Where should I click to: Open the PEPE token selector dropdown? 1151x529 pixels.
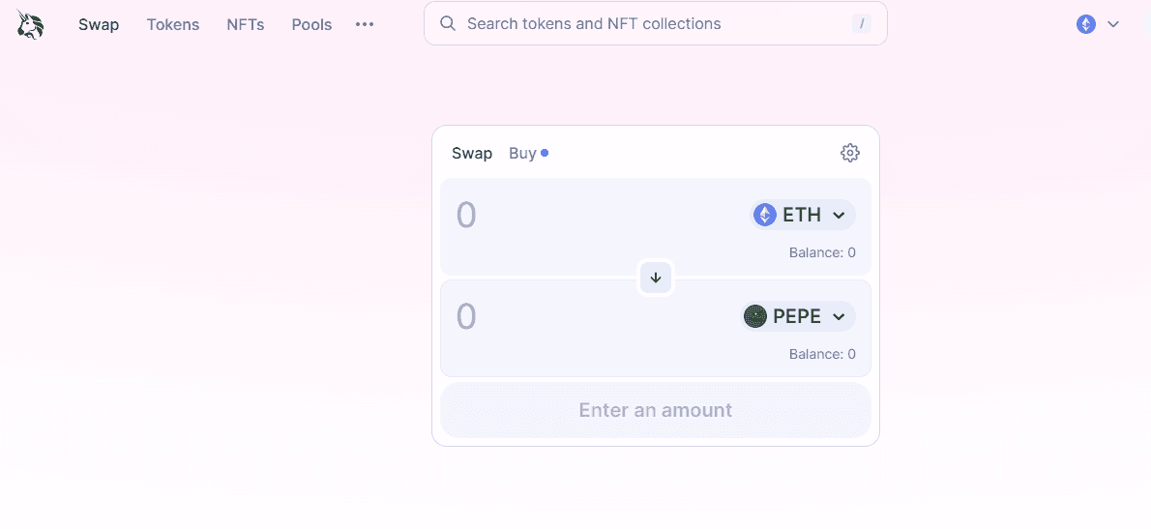797,316
